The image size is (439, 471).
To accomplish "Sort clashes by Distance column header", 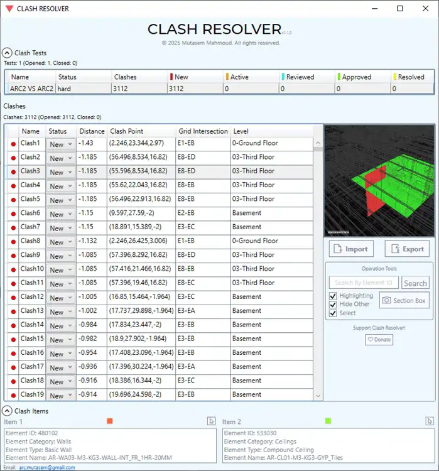I will click(x=92, y=131).
